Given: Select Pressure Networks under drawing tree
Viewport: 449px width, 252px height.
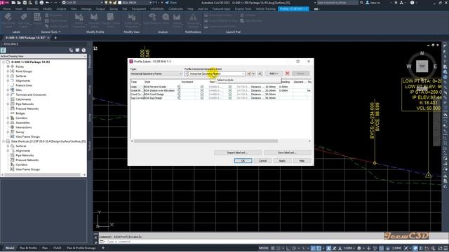Looking at the screenshot, I should pos(27,108).
